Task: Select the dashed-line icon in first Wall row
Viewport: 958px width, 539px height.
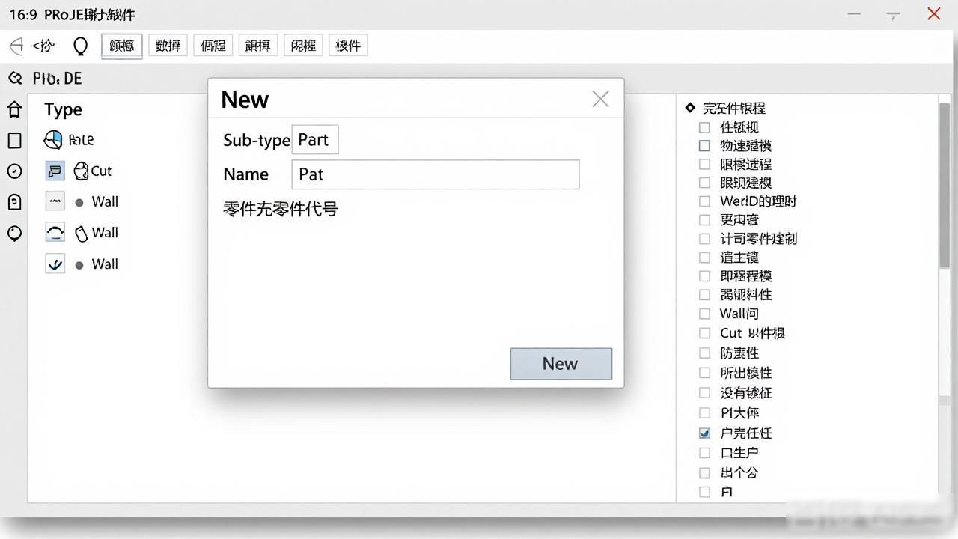Action: pos(55,202)
